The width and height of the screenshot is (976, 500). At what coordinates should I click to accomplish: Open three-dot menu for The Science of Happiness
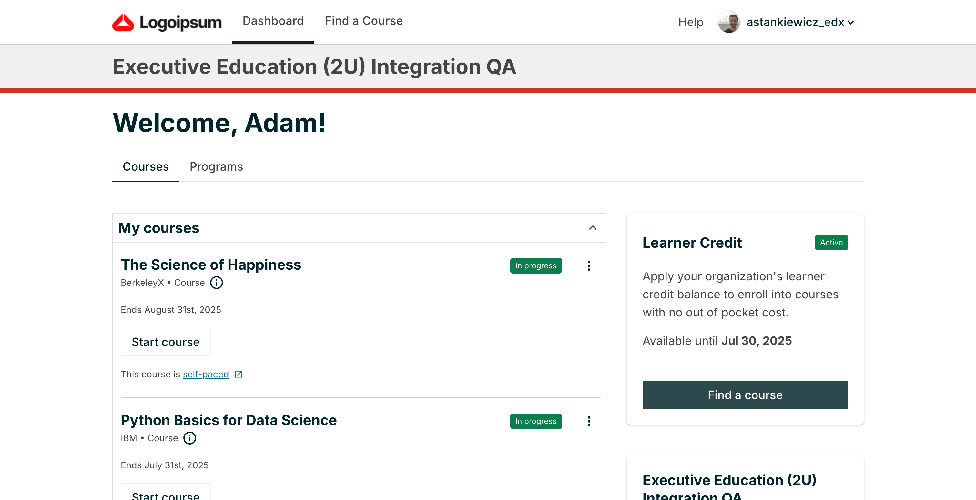click(x=589, y=266)
